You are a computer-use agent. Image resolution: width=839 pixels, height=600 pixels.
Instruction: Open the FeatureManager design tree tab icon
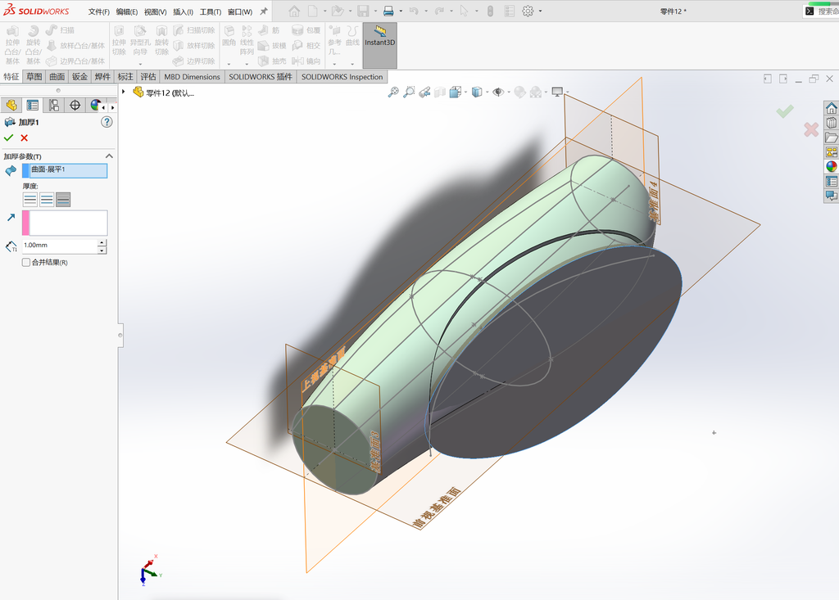click(11, 106)
